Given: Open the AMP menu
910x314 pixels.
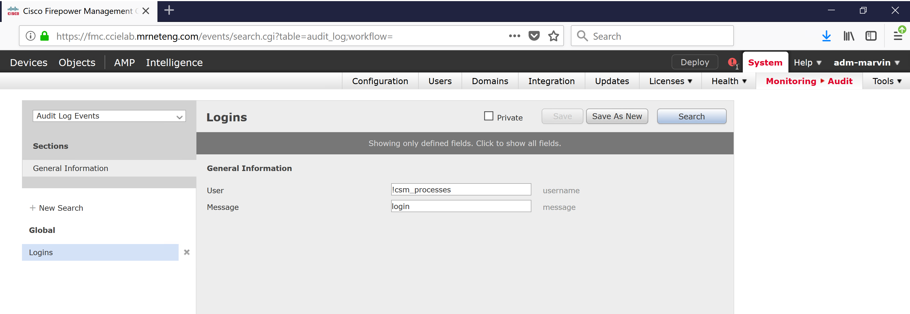Looking at the screenshot, I should (x=124, y=63).
